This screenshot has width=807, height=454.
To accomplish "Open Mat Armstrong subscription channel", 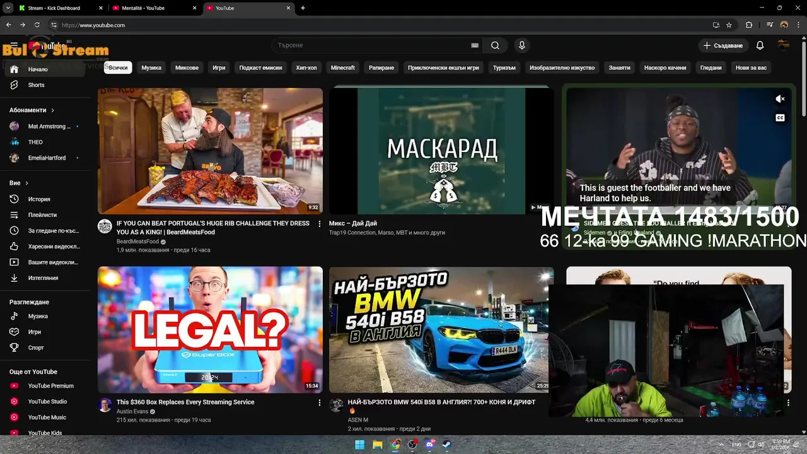I will tap(44, 126).
